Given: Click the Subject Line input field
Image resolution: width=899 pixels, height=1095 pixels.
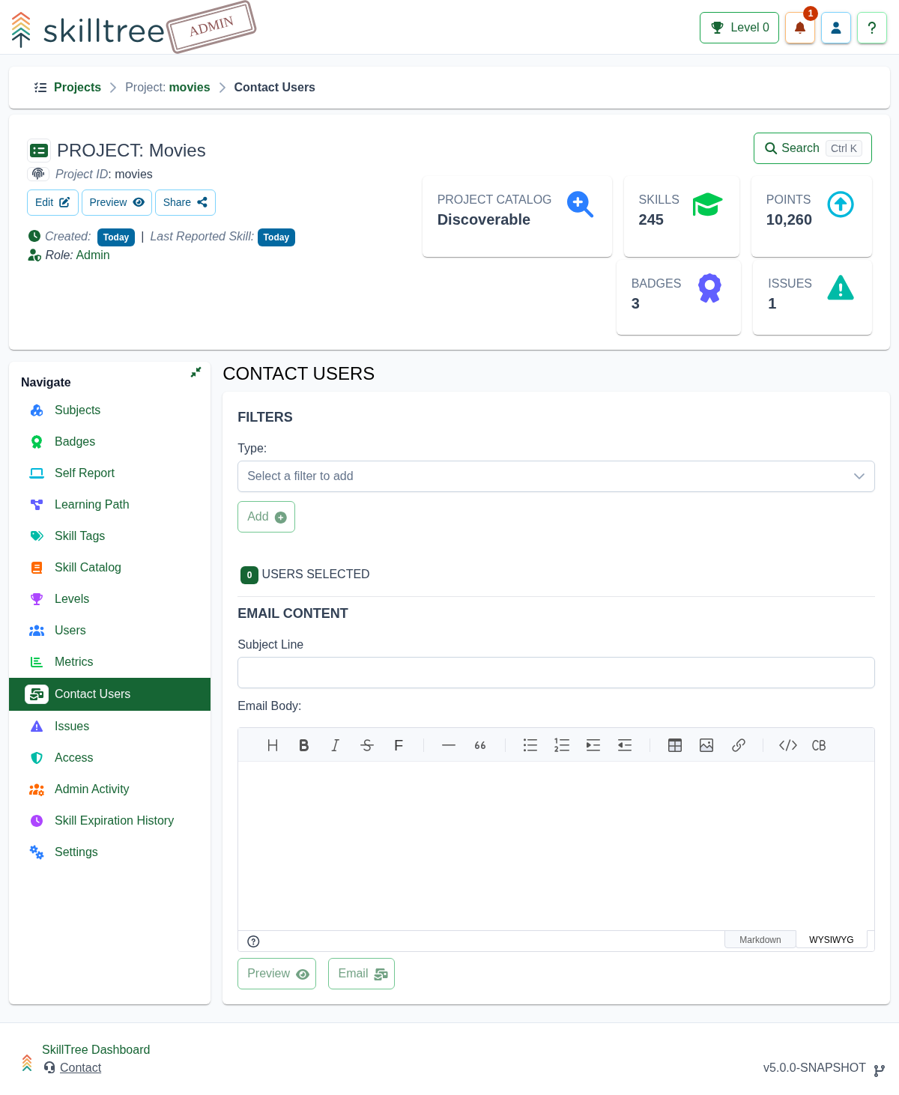Looking at the screenshot, I should click(x=556, y=673).
